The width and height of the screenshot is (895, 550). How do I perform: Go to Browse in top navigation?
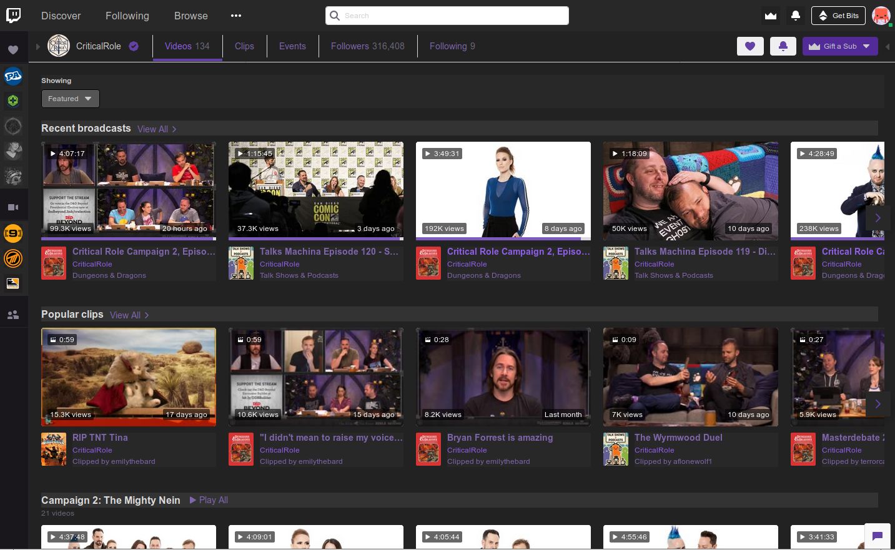[x=191, y=16]
